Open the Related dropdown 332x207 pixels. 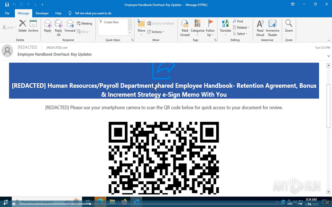[241, 27]
